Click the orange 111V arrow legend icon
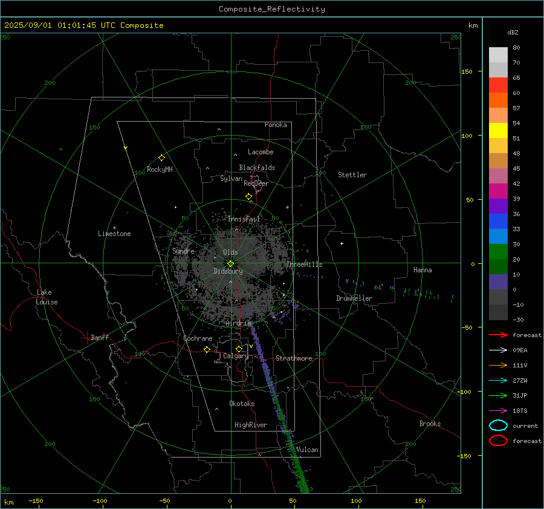The image size is (544, 509). click(498, 365)
